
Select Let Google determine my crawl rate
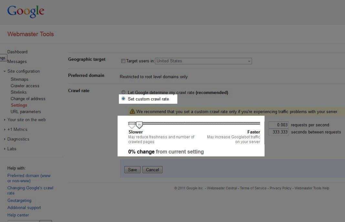pyautogui.click(x=123, y=92)
